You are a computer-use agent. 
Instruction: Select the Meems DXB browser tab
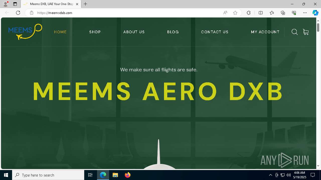point(51,4)
